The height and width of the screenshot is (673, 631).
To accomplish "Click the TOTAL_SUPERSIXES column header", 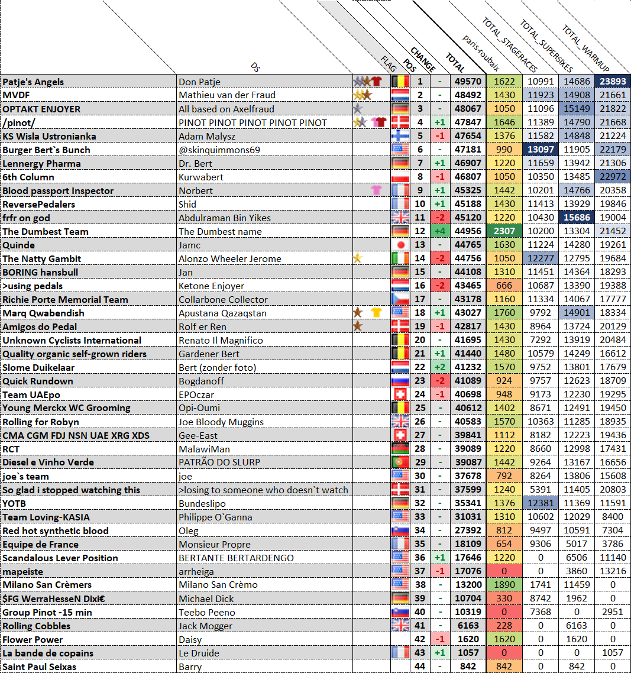I will (x=546, y=46).
